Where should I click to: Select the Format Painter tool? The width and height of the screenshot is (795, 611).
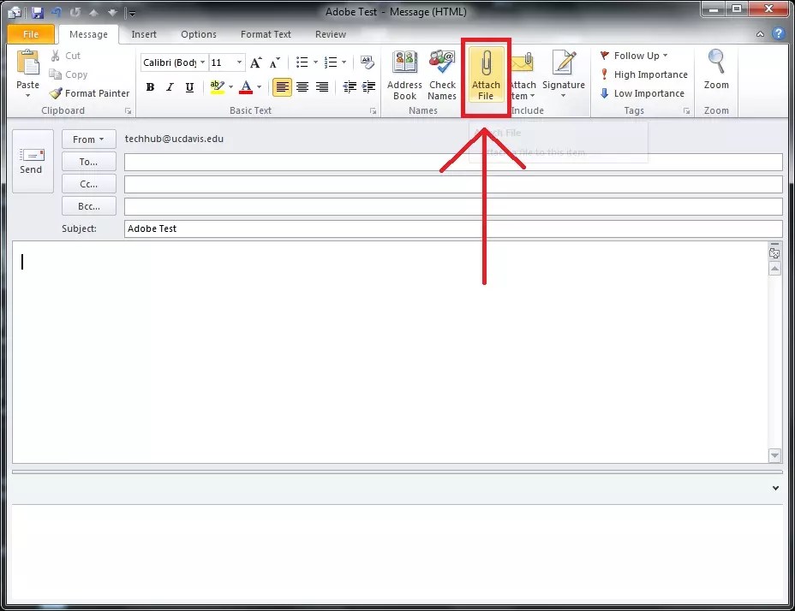point(90,93)
